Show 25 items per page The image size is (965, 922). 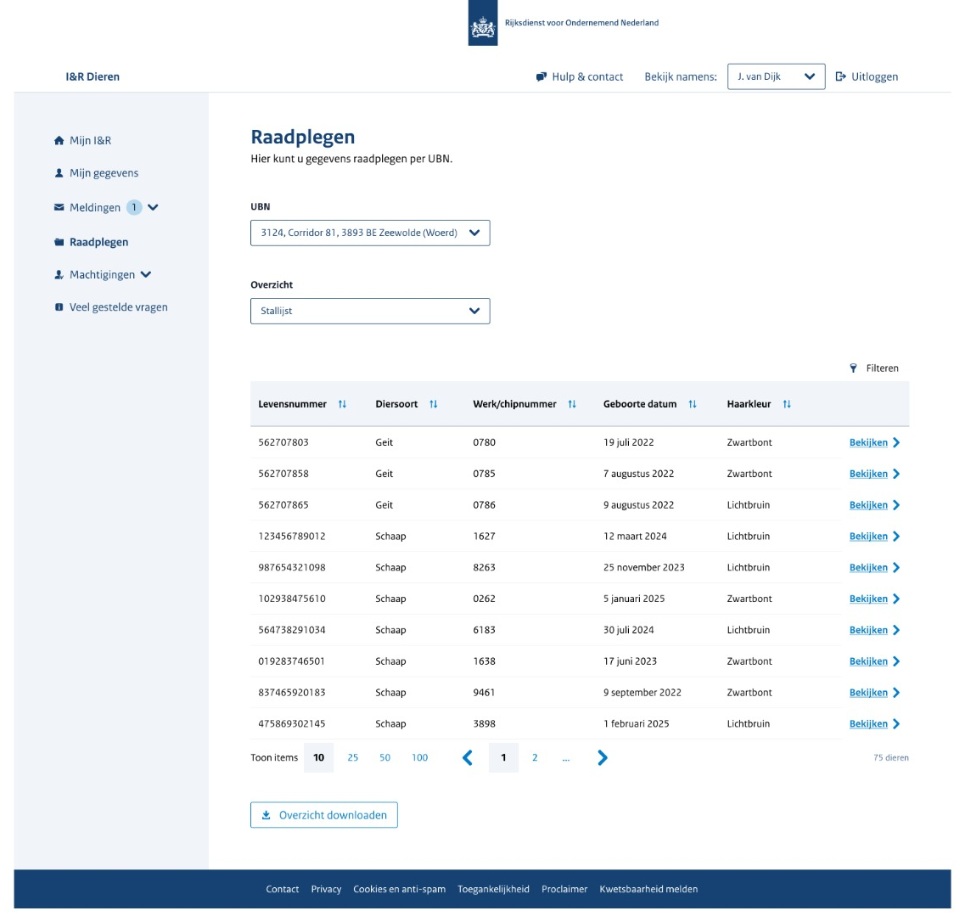352,757
